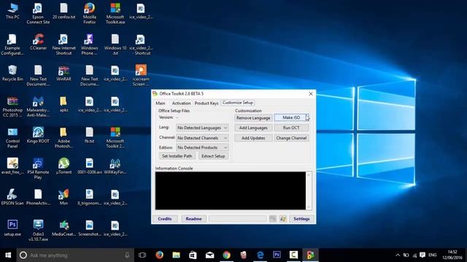
Task: Select the New Internet Shortcut icon
Action: [x=63, y=44]
